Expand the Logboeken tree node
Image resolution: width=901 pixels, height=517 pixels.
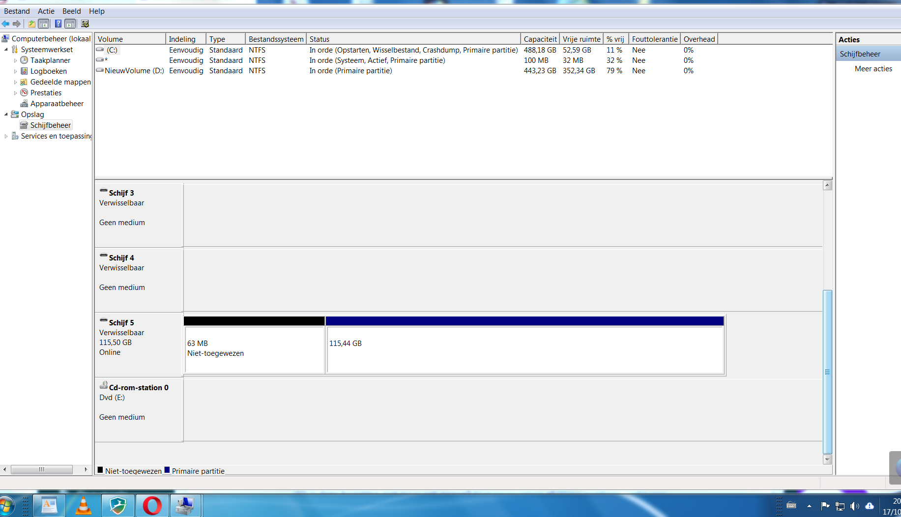click(15, 71)
